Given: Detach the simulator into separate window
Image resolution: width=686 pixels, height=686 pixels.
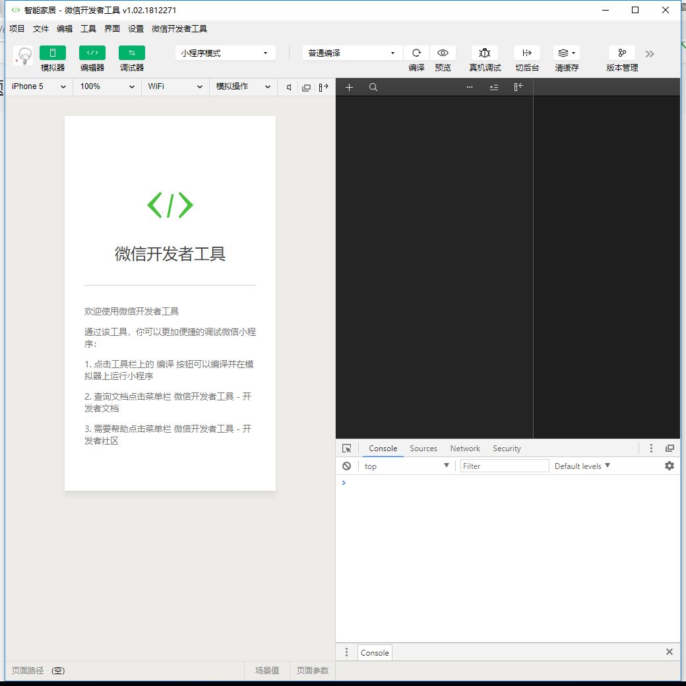Looking at the screenshot, I should click(x=306, y=88).
